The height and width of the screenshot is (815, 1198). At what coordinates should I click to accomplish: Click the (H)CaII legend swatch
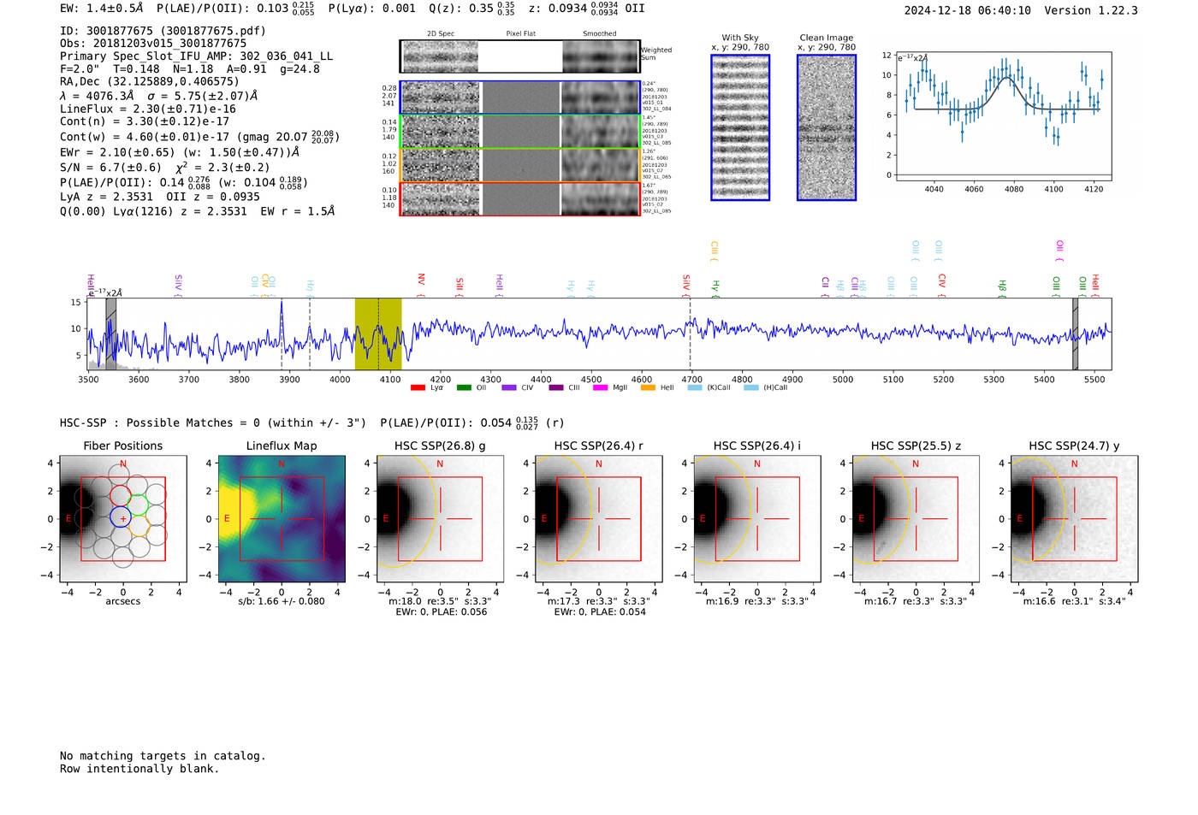point(751,388)
